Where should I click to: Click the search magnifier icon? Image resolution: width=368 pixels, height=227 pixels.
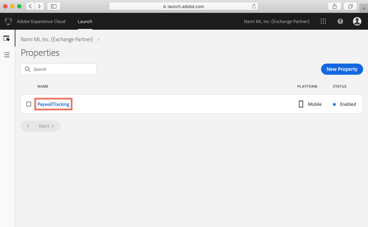pyautogui.click(x=28, y=69)
